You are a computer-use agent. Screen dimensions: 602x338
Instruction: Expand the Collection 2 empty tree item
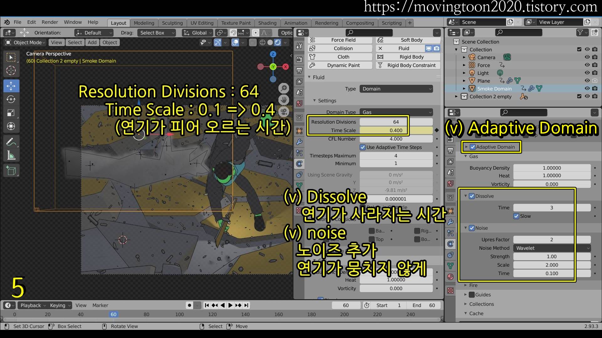tap(457, 96)
